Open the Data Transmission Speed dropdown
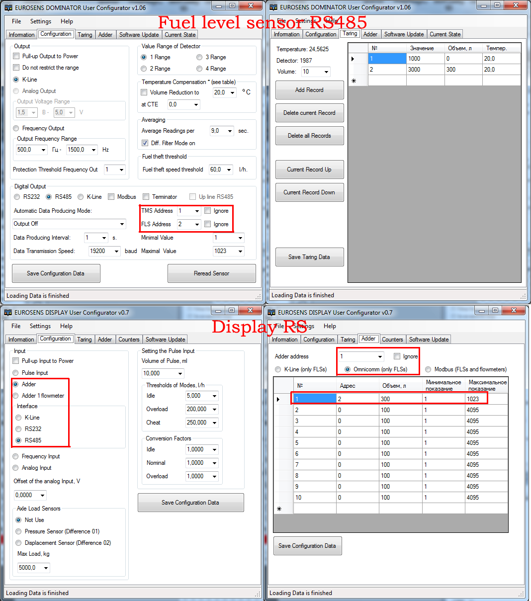 (117, 252)
